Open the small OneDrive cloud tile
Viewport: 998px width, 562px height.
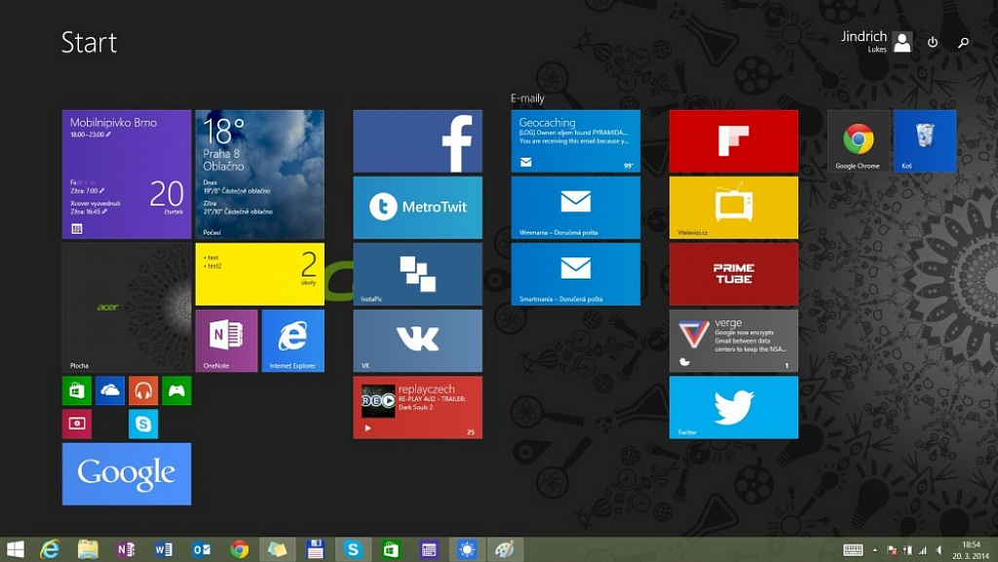(110, 391)
